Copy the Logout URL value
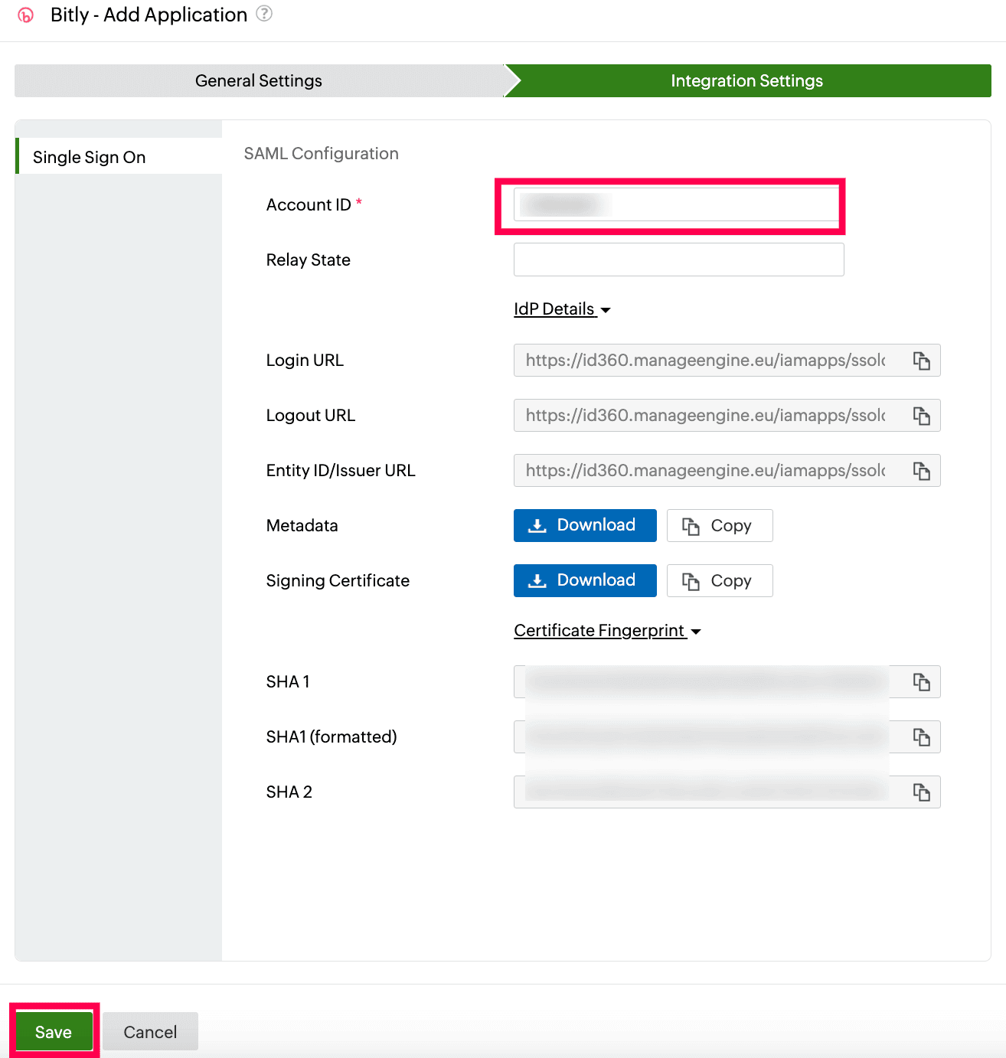Screen dimensions: 1006x1058 click(921, 416)
